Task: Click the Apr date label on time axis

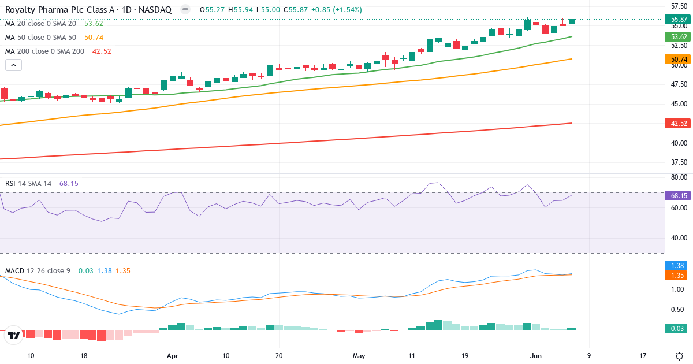Action: (x=173, y=356)
